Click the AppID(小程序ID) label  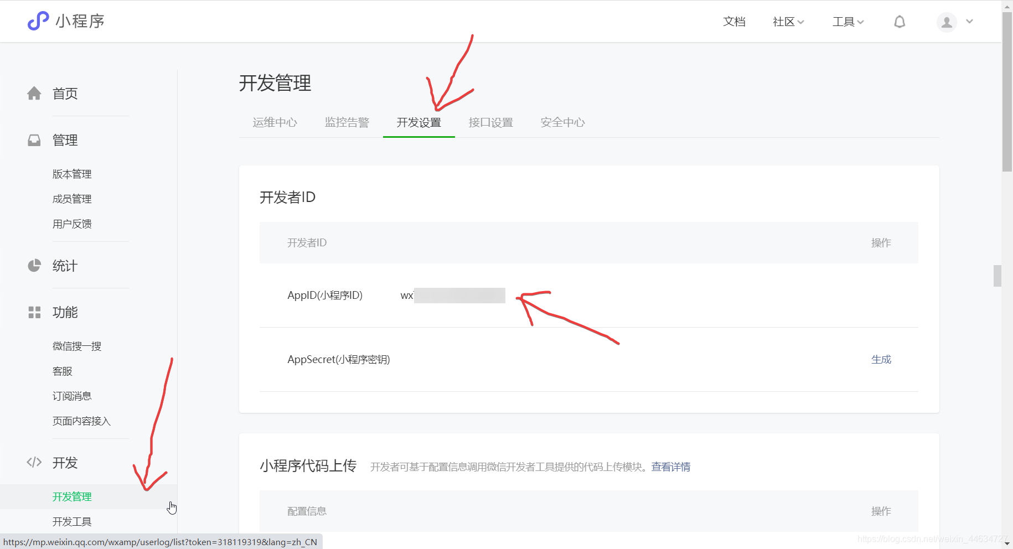325,296
